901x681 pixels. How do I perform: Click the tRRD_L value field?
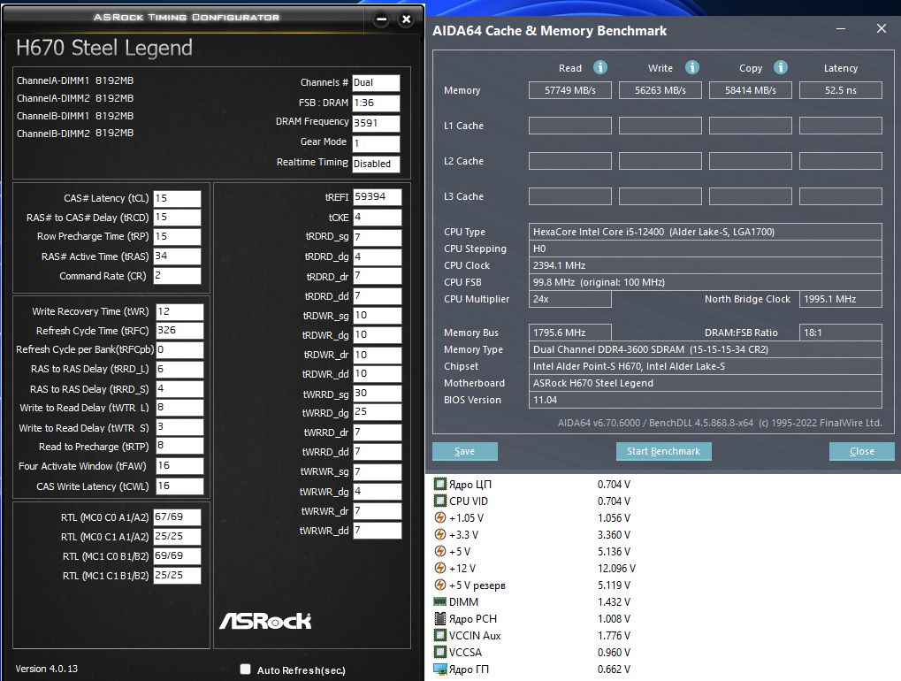(x=179, y=370)
